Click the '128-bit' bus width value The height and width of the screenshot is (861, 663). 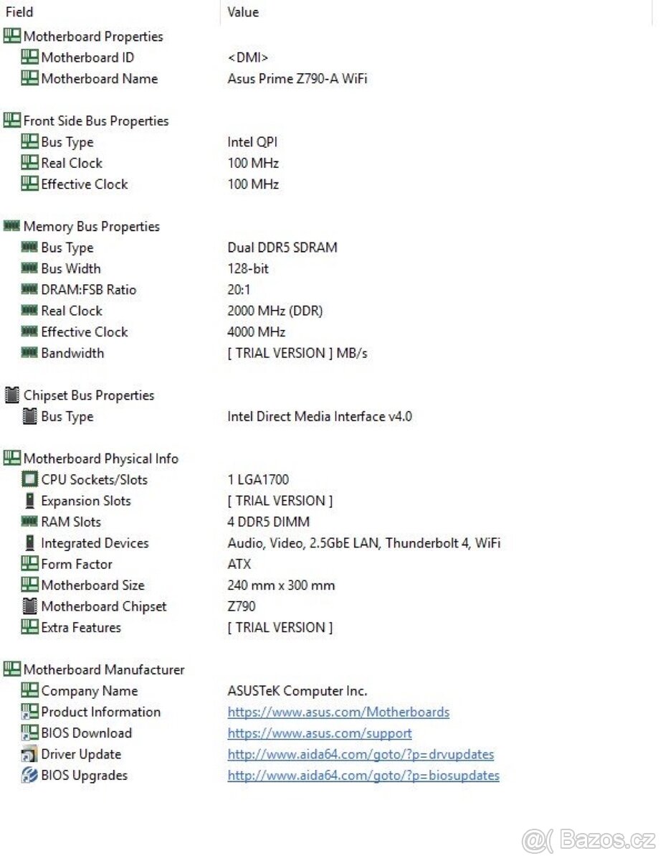(x=248, y=268)
